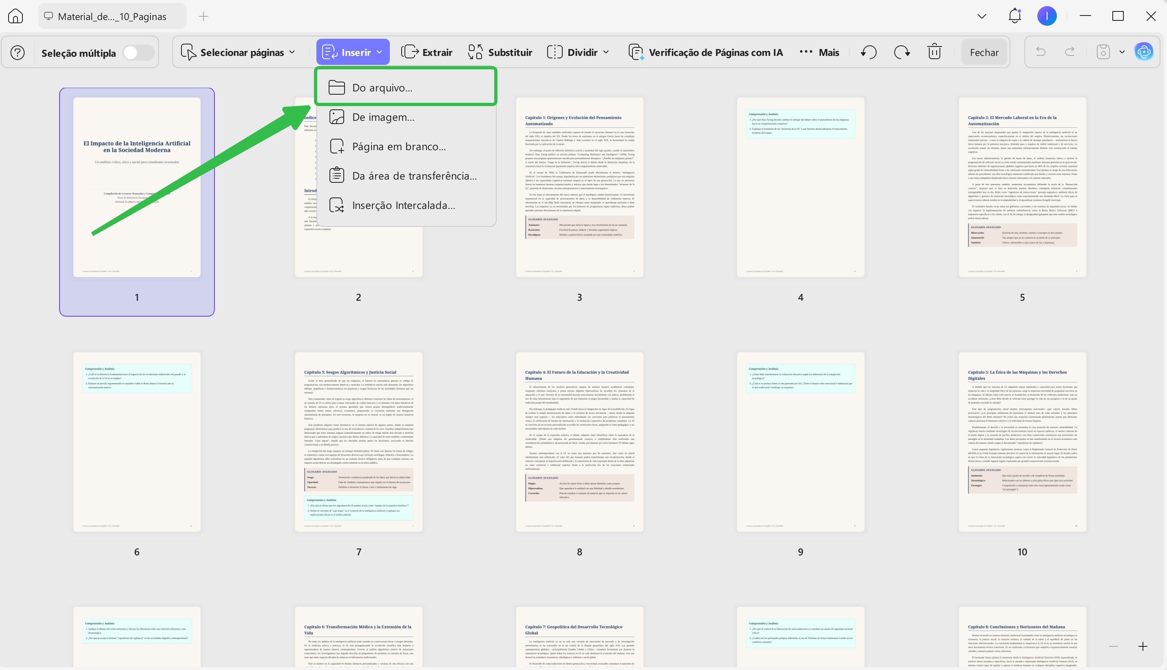Click the page number 2 label
This screenshot has height=670, width=1167.
359,297
